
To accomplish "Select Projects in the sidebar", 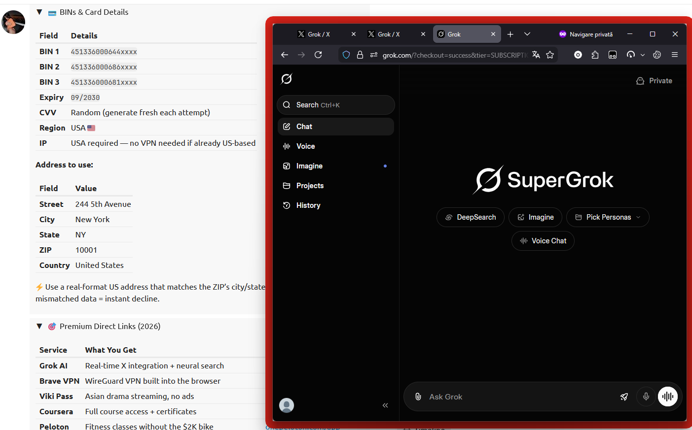I will pyautogui.click(x=310, y=186).
